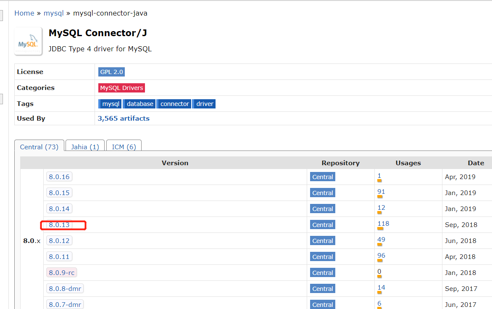Click Central badge in 8.0.15 row
The height and width of the screenshot is (309, 492).
323,193
